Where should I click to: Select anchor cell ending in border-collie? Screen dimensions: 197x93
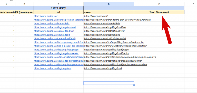109,42
